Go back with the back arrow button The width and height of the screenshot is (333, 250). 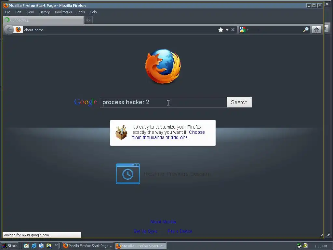9,30
